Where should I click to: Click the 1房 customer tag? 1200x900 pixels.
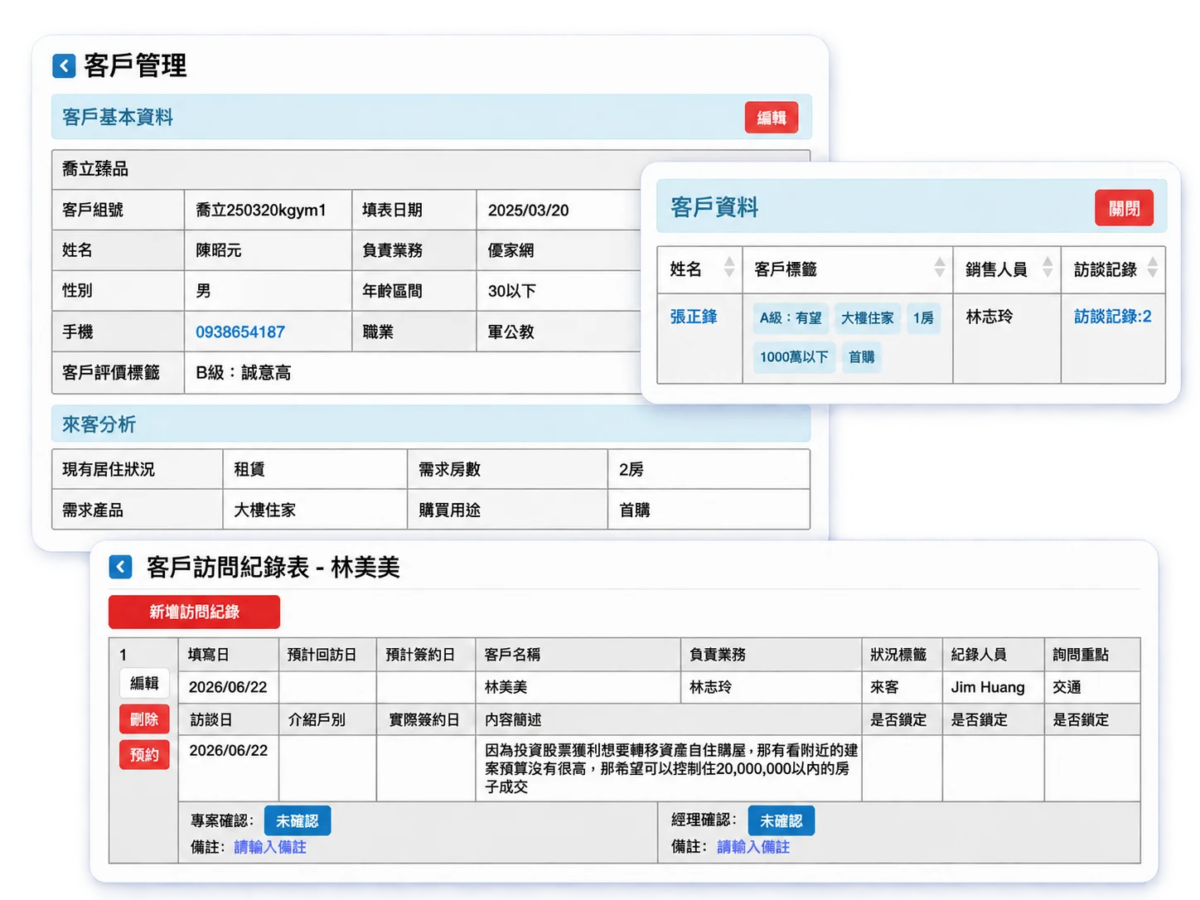coord(923,318)
